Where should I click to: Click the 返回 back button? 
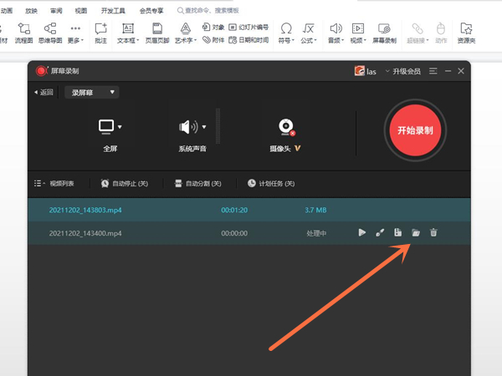click(x=44, y=92)
